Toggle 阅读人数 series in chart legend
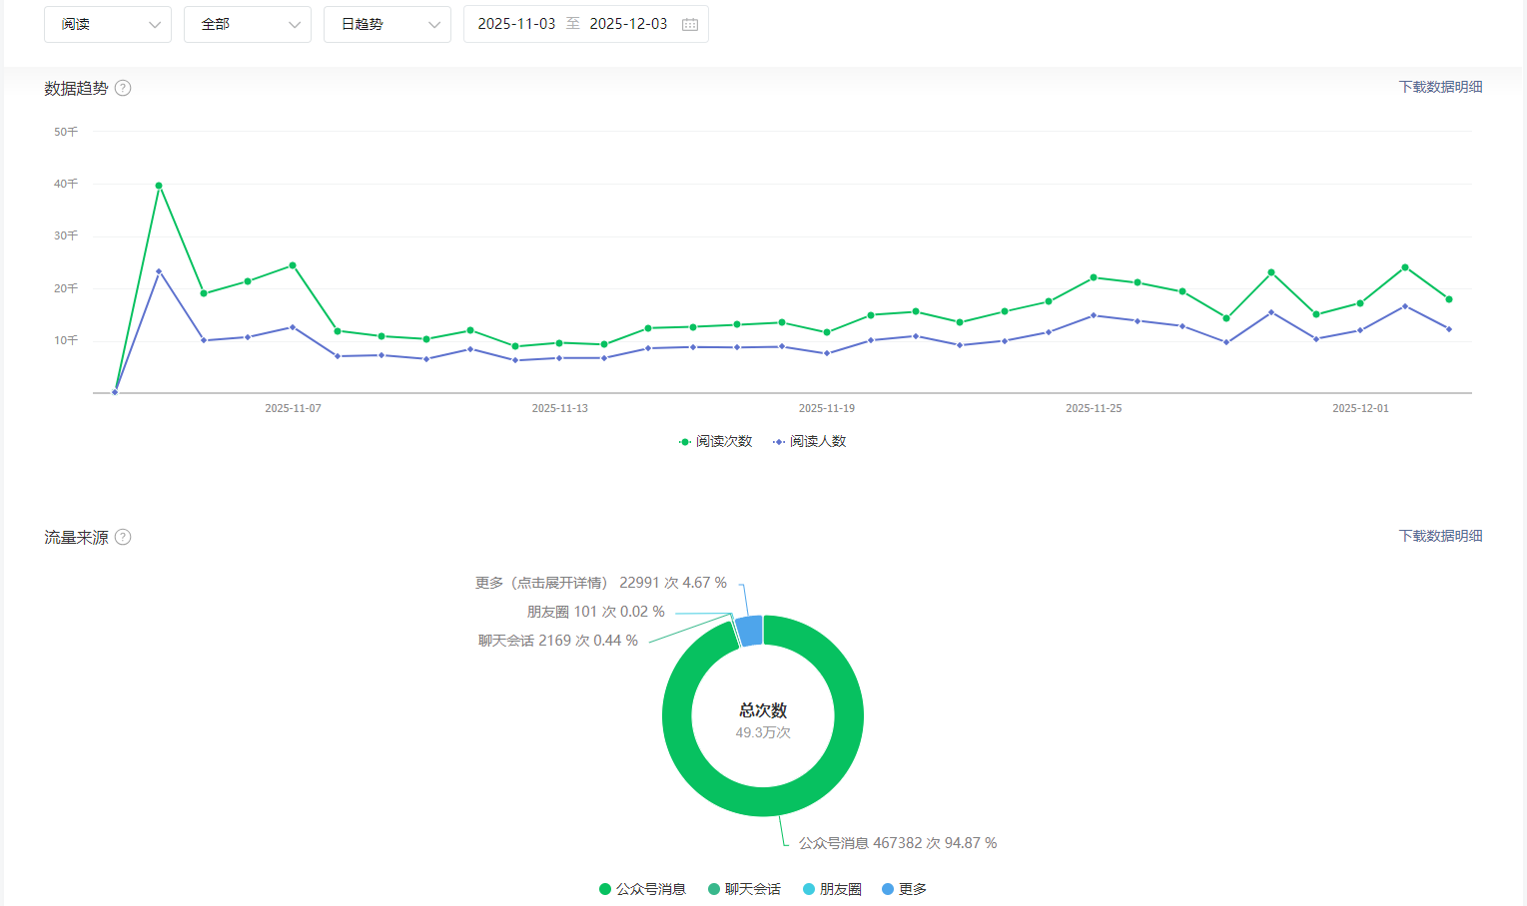The height and width of the screenshot is (906, 1527). (x=809, y=441)
